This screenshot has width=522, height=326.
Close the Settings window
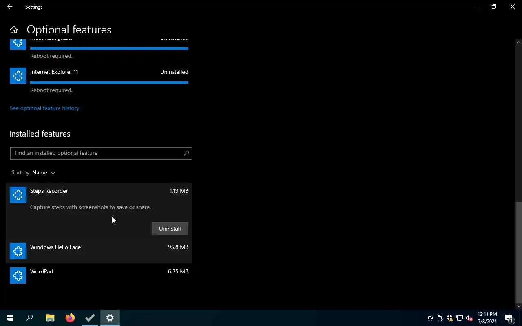513,7
